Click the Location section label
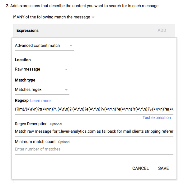Viewport: 179px width, 183px height. tap(23, 60)
